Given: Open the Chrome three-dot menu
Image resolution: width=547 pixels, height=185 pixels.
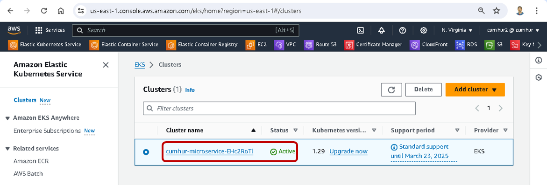Looking at the screenshot, I should (537, 11).
